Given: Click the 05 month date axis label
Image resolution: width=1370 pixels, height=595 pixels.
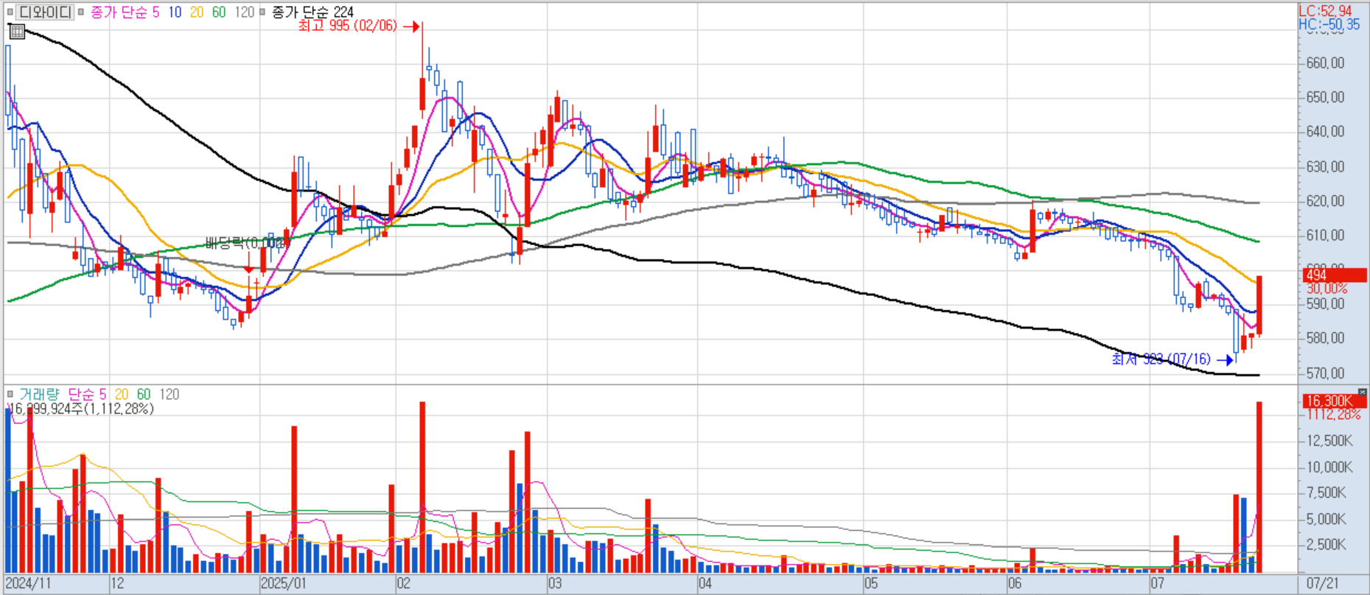Looking at the screenshot, I should [x=871, y=584].
